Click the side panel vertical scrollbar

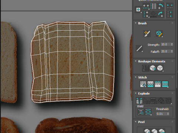click(177, 44)
